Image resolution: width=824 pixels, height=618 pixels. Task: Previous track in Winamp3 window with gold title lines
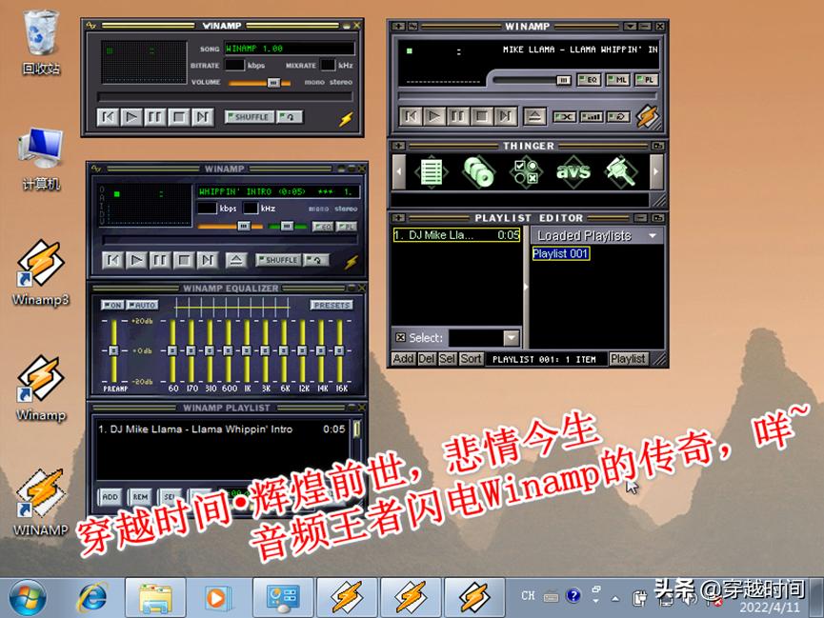[411, 116]
